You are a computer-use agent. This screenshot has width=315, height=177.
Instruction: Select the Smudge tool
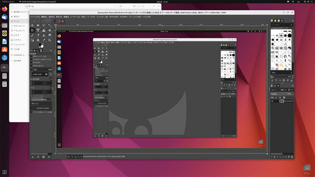point(50,35)
